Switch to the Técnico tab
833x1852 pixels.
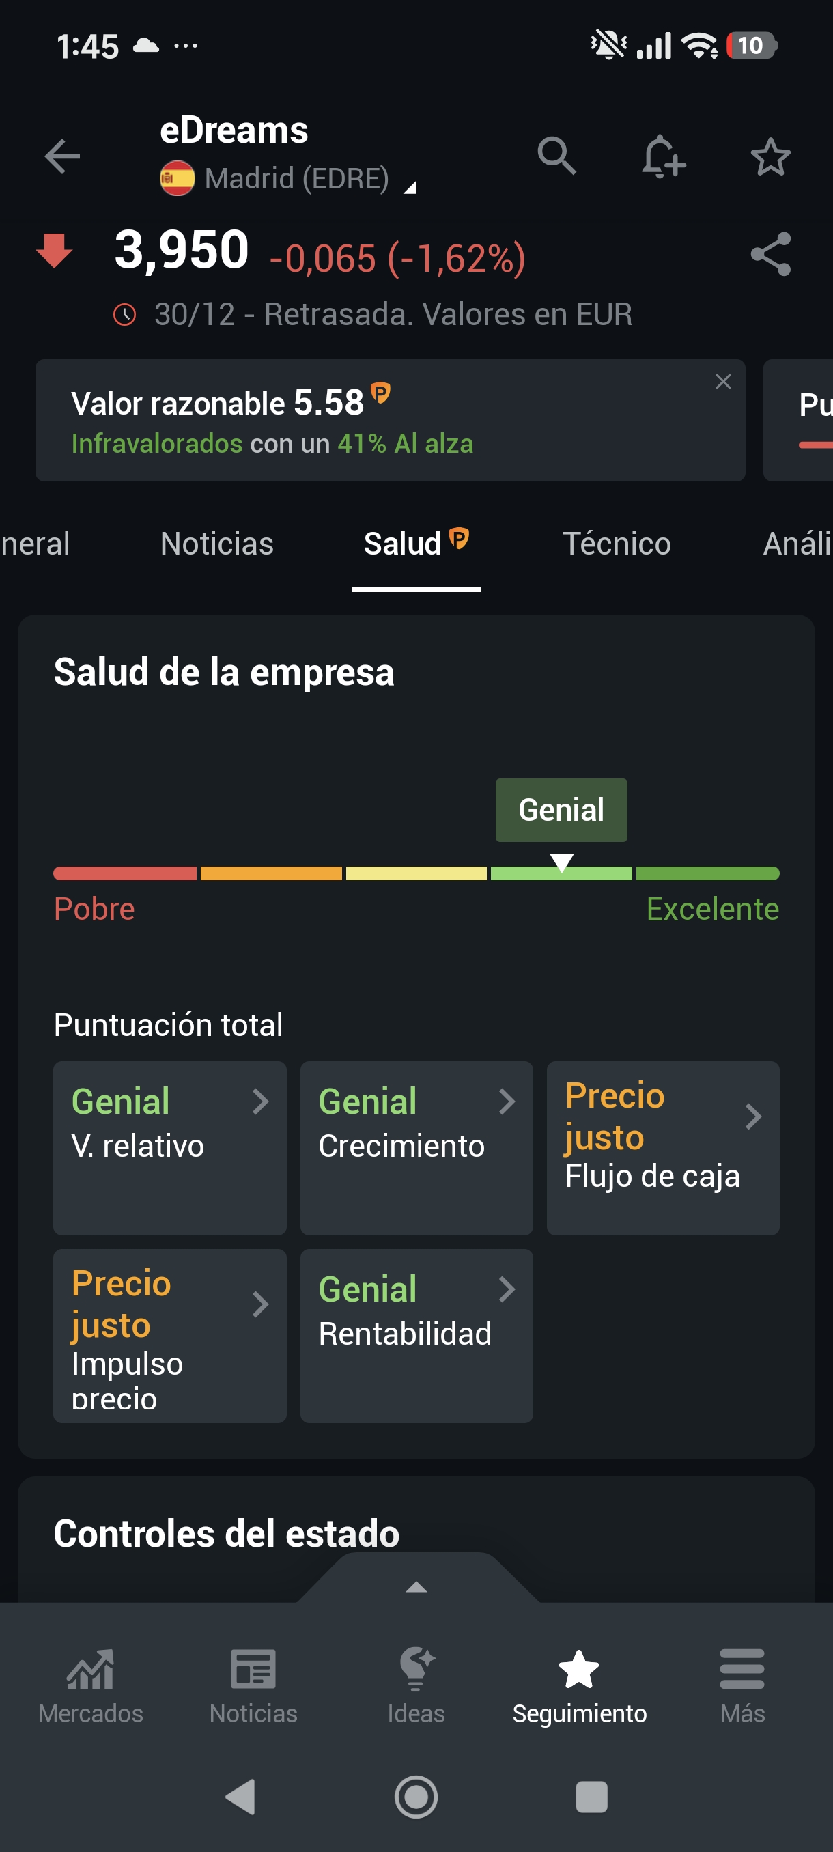616,544
